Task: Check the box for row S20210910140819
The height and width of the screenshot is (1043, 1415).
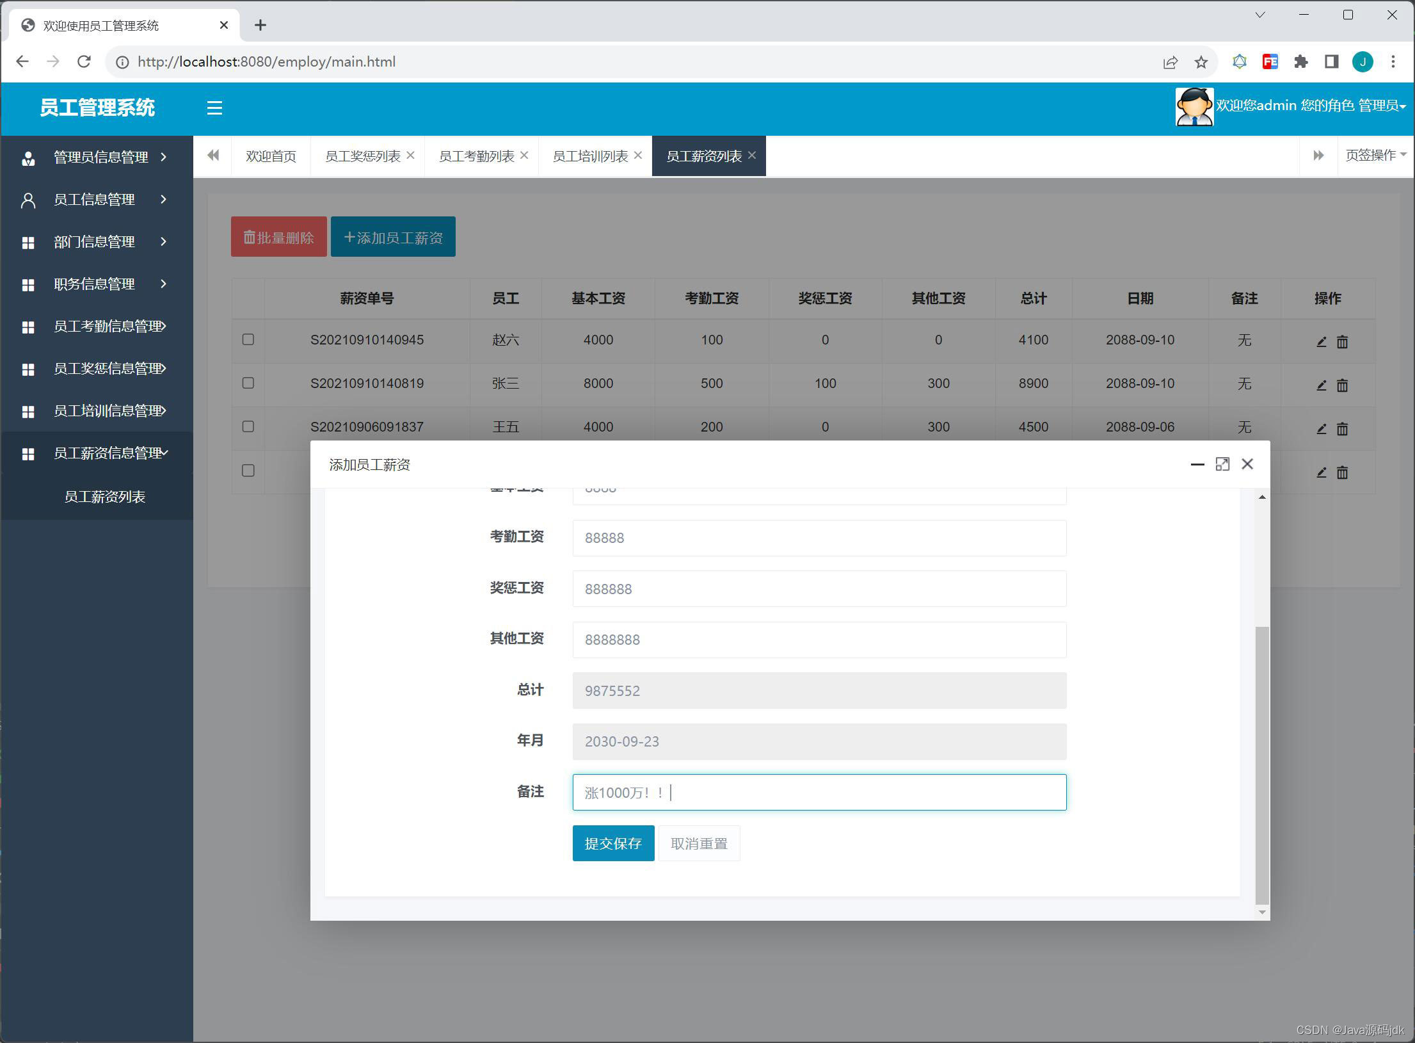Action: point(248,383)
